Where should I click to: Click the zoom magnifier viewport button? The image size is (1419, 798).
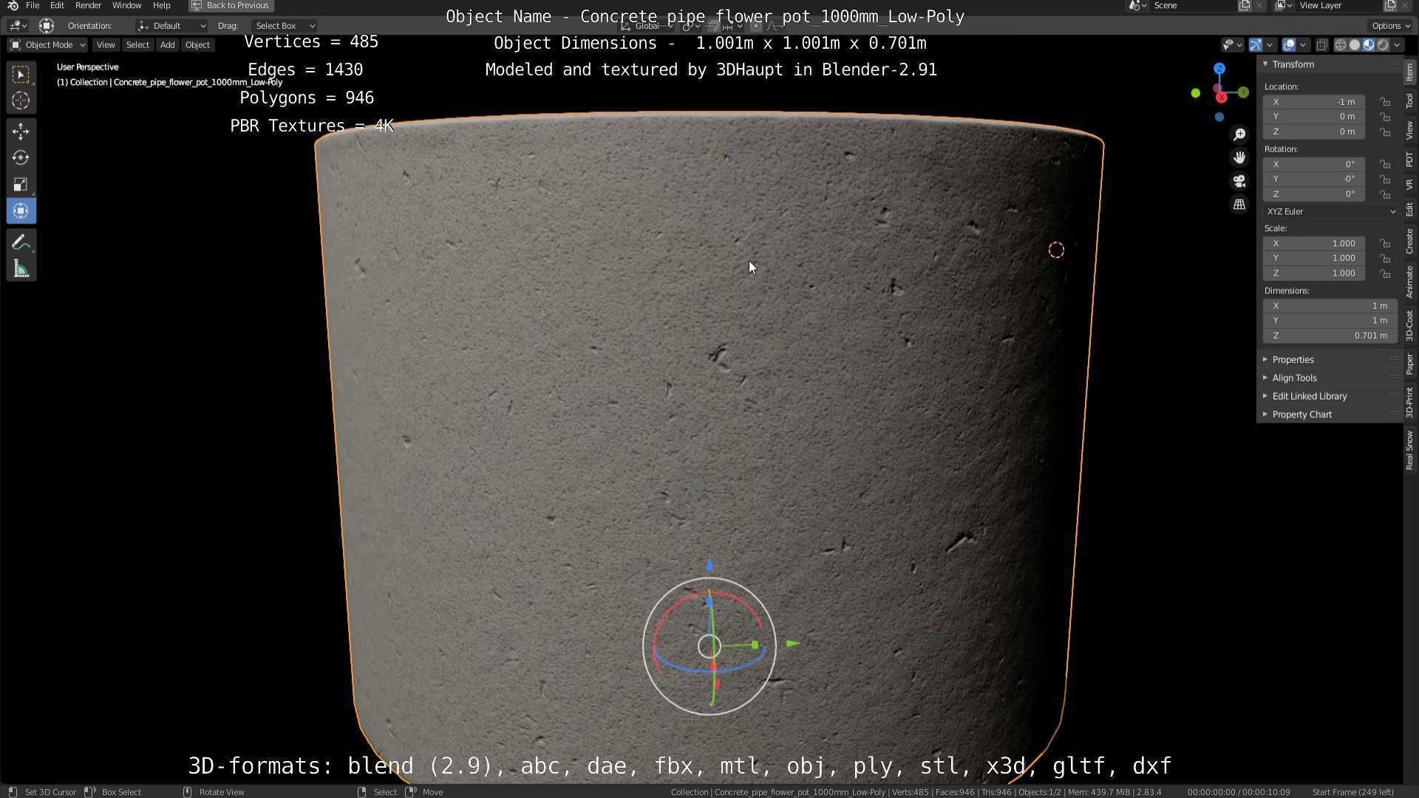1239,134
